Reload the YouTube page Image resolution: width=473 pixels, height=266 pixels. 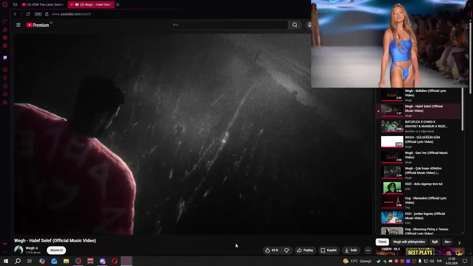pyautogui.click(x=28, y=14)
